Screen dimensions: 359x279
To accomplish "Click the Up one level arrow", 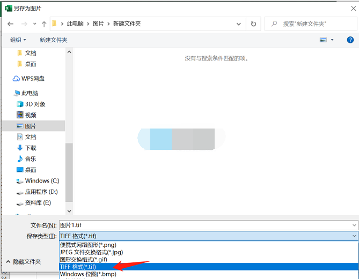I will [44, 24].
